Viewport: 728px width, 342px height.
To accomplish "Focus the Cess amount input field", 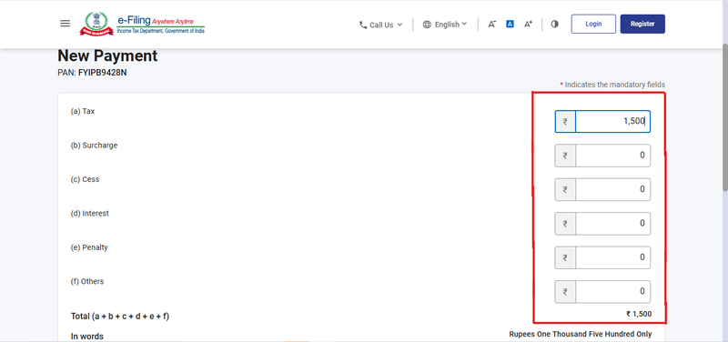I will click(612, 189).
